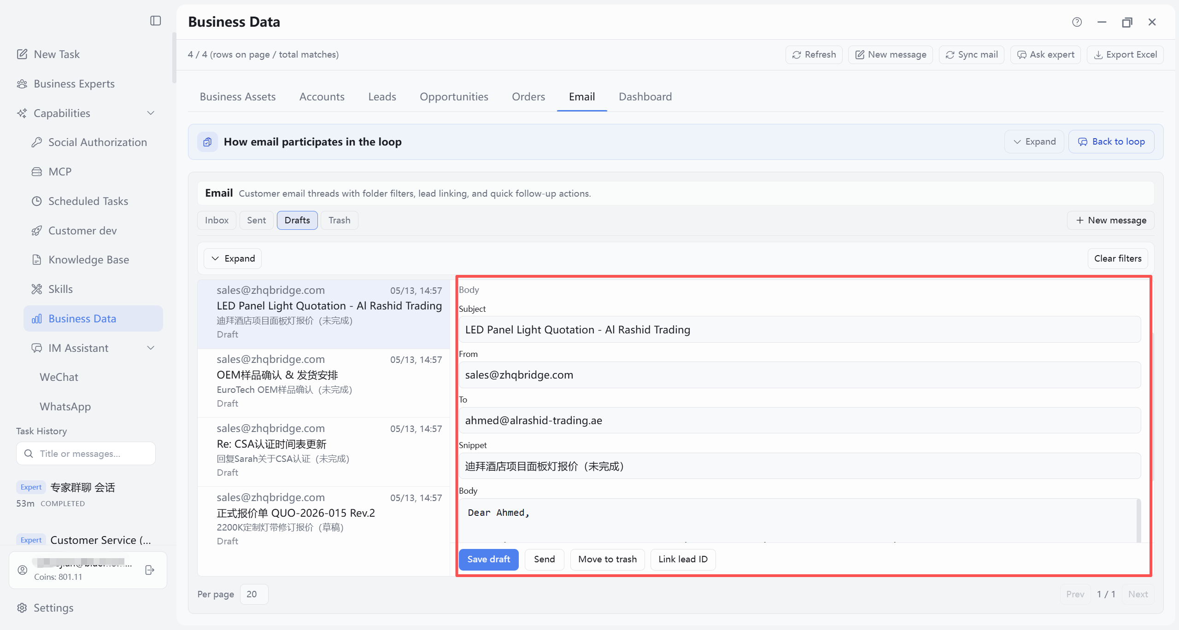Click Move to trash button
The height and width of the screenshot is (630, 1179).
607,560
